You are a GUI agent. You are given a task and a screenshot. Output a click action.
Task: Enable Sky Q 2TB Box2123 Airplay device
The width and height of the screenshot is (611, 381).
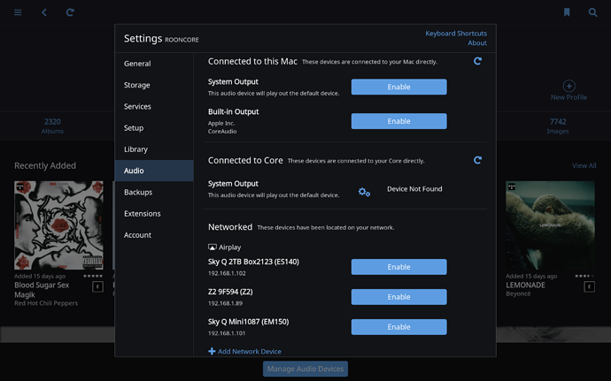pos(398,267)
